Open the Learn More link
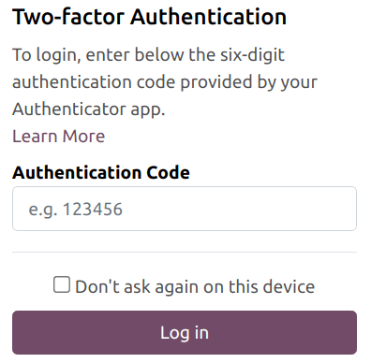The width and height of the screenshot is (371, 363). (59, 137)
